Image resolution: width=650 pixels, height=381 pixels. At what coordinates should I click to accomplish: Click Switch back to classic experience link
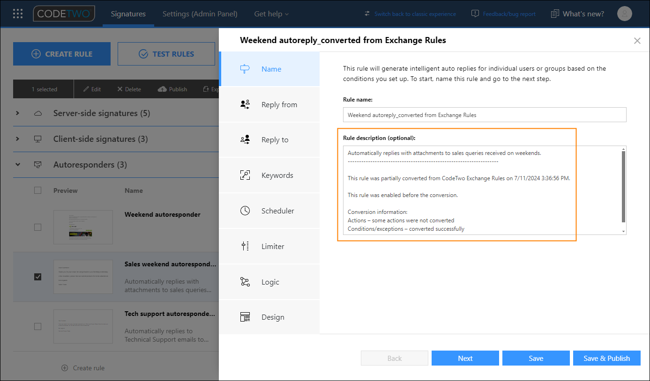415,14
